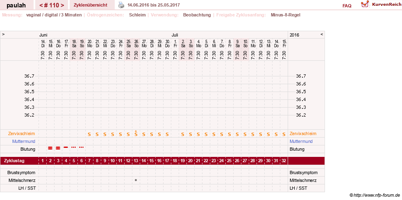
Task: Click the paulah username tab
Action: pyautogui.click(x=17, y=5)
